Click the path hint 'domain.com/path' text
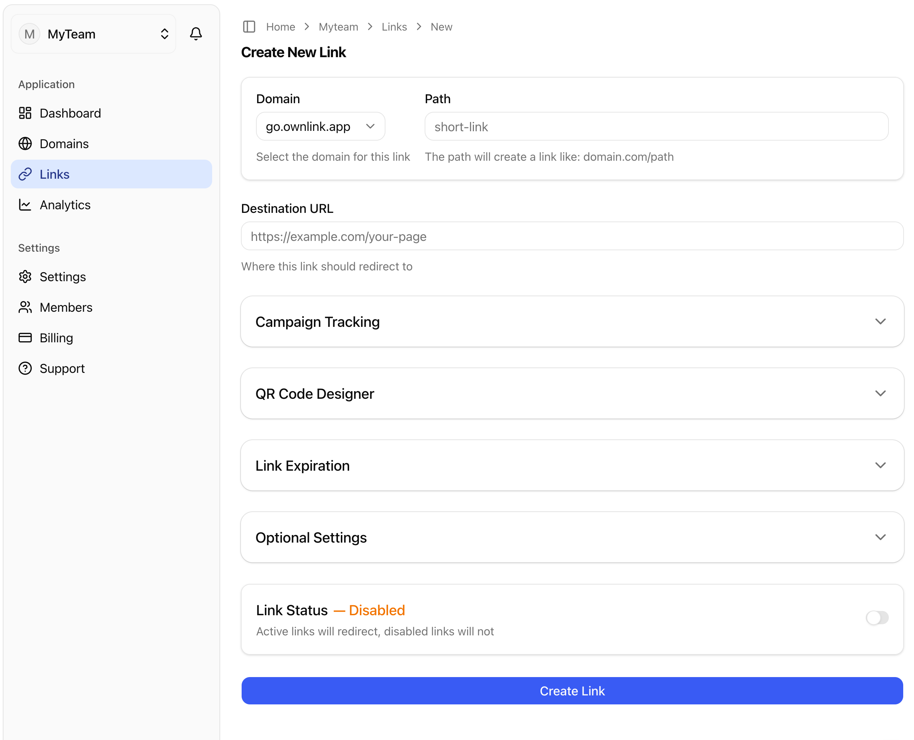This screenshot has width=914, height=740. [628, 157]
